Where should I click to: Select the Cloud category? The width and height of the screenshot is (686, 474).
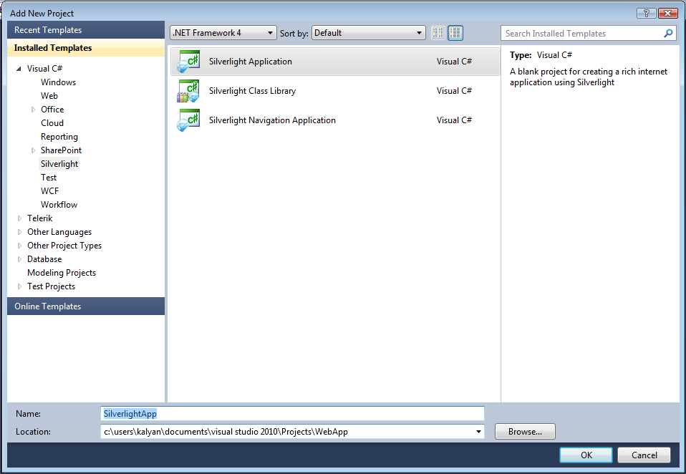click(x=52, y=123)
